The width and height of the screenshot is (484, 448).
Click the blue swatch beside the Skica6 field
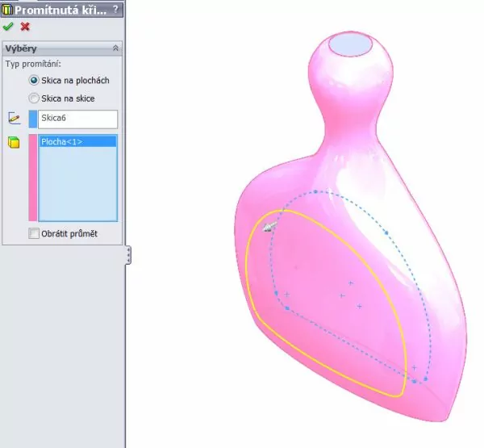[32, 119]
